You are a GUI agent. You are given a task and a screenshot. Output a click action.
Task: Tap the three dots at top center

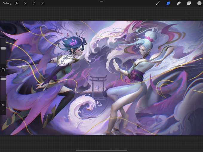pos(101,2)
